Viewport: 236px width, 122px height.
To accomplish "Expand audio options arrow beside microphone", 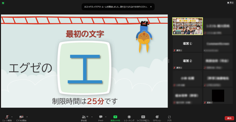I will pos(12,117).
